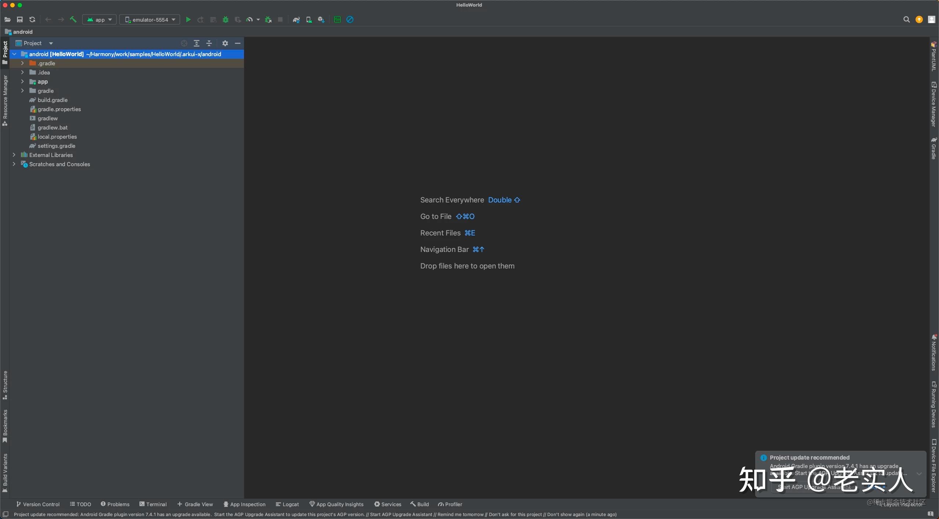This screenshot has height=519, width=939.
Task: Open Project panel gear options
Action: (x=225, y=43)
